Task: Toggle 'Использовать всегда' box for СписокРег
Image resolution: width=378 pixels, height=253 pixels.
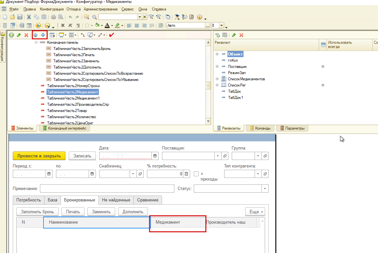Action: [x=323, y=85]
